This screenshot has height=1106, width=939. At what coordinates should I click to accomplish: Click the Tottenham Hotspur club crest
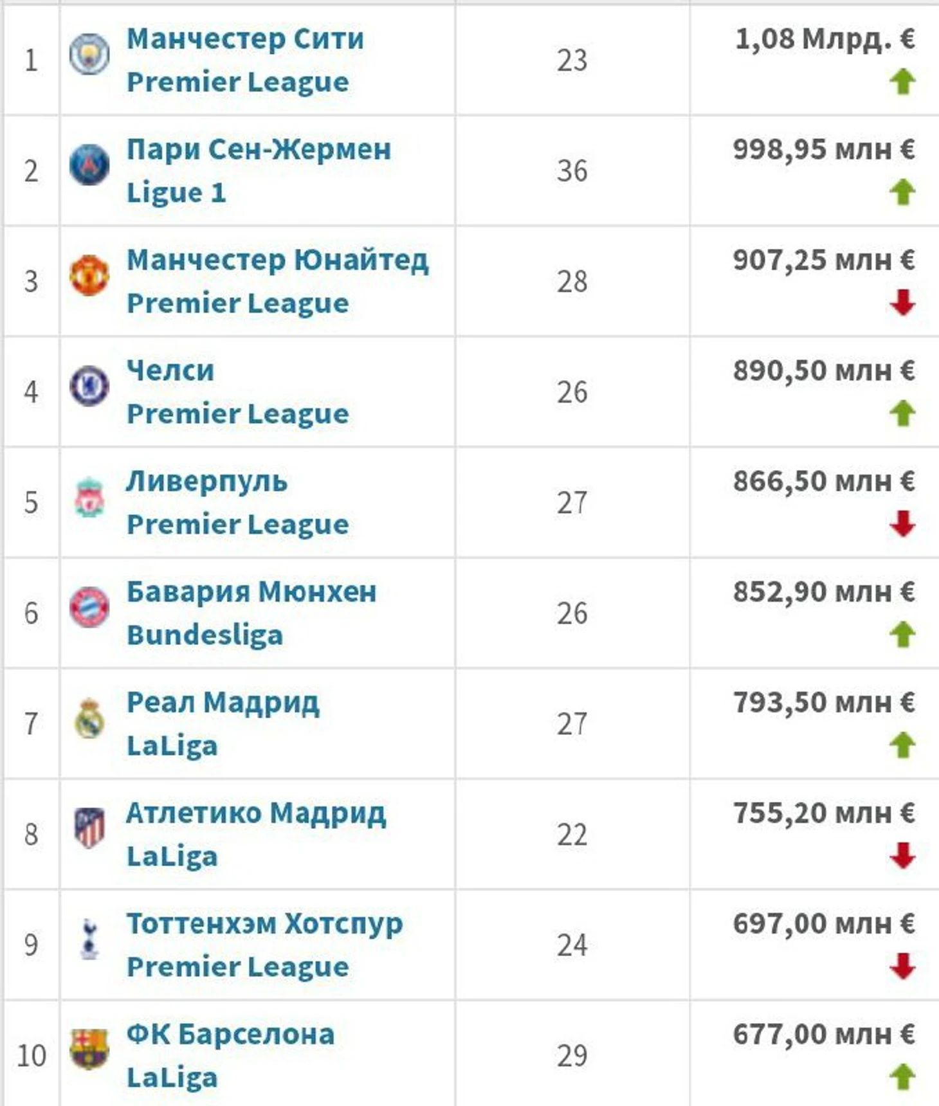89,939
